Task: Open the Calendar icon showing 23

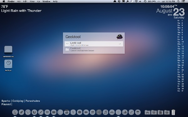Action: (67, 112)
